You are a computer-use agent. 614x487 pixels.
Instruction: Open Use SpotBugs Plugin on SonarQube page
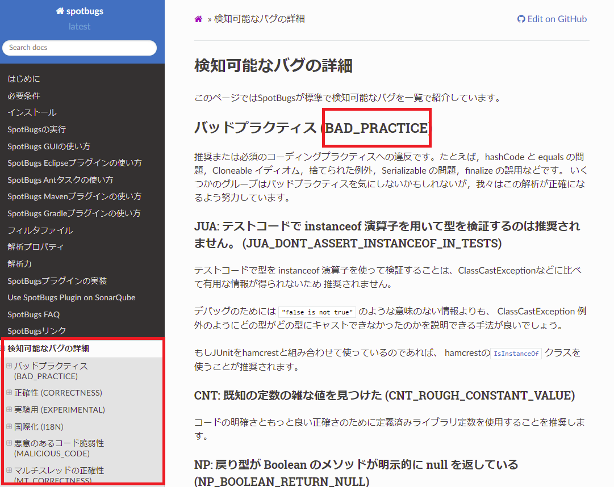(71, 297)
